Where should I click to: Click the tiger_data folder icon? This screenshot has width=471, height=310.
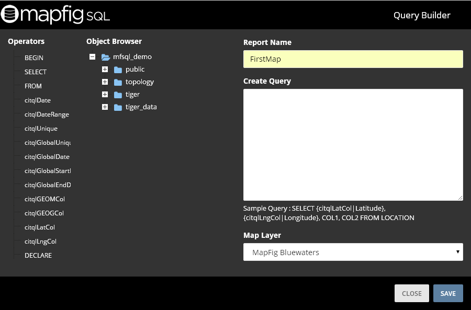pos(117,107)
